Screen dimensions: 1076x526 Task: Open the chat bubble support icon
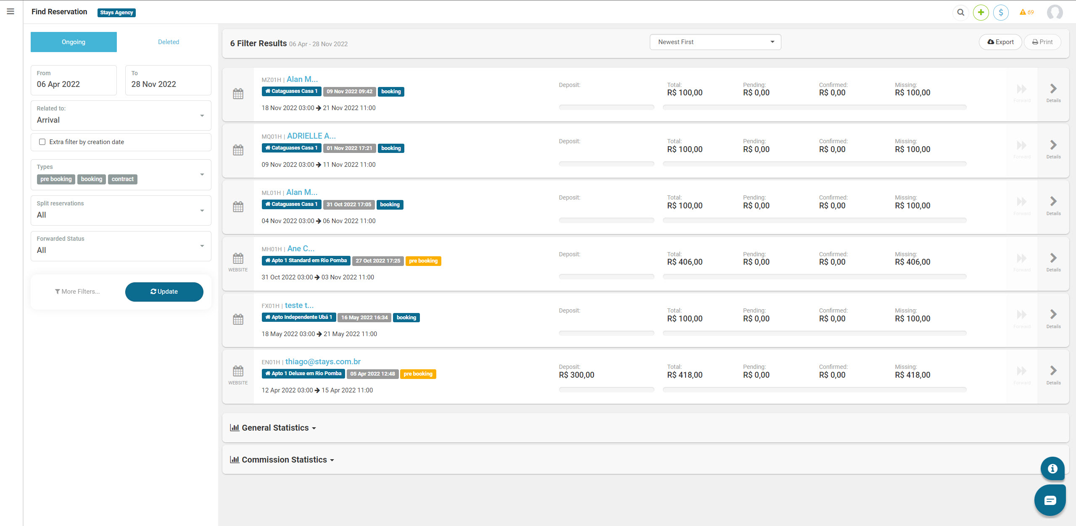[x=1050, y=500]
